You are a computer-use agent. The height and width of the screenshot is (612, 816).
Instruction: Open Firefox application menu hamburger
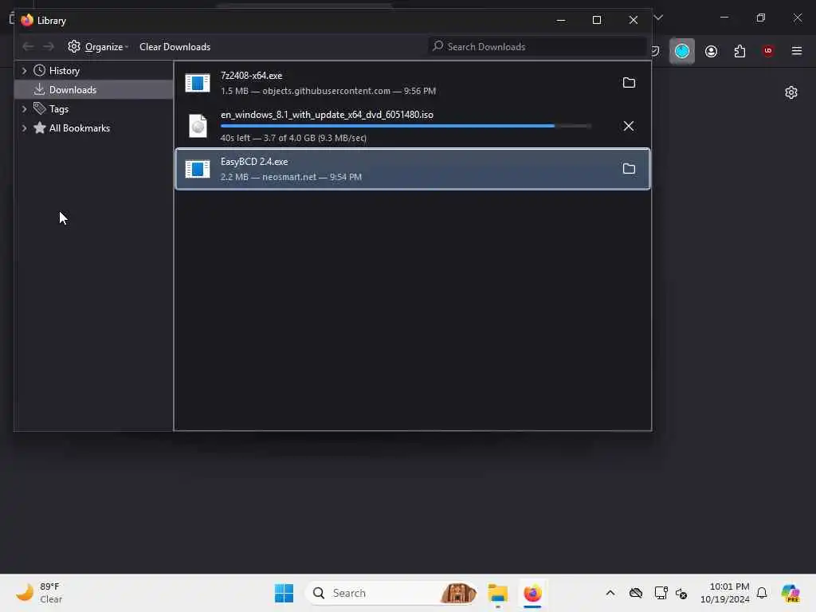(797, 51)
